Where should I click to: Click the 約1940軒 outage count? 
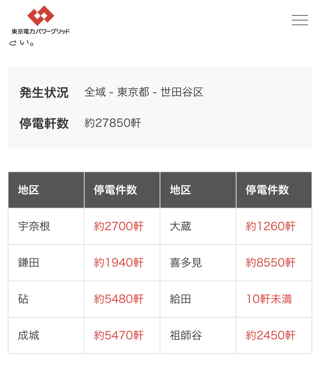tap(119, 263)
